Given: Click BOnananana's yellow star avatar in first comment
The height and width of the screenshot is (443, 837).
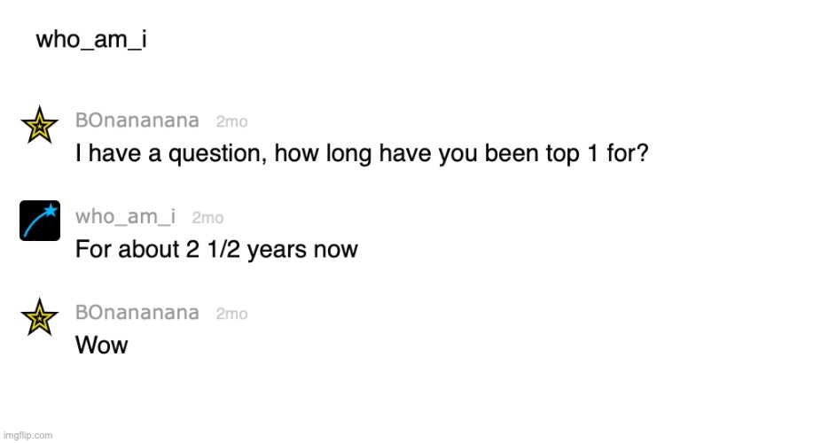Looking at the screenshot, I should pyautogui.click(x=40, y=125).
